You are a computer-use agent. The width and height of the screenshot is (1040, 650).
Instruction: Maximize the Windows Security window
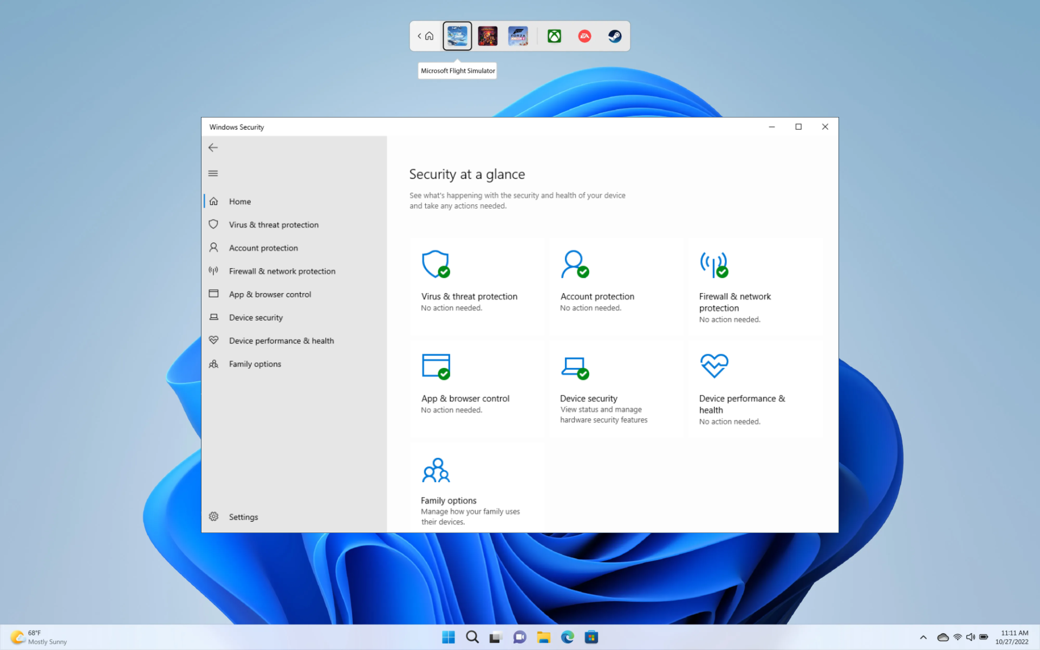pyautogui.click(x=798, y=127)
